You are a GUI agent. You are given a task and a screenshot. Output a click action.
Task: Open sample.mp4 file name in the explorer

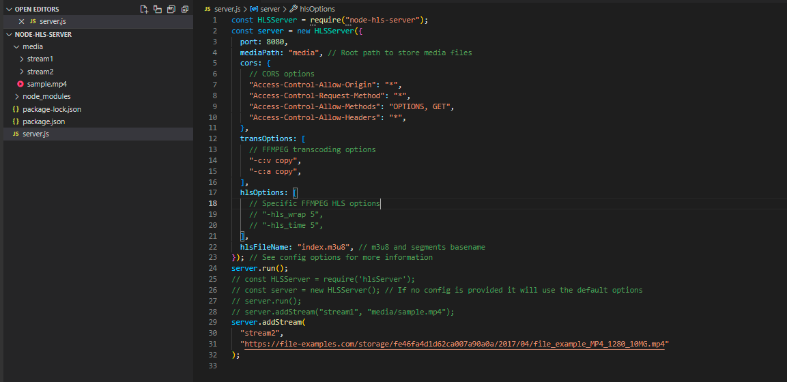coord(47,84)
